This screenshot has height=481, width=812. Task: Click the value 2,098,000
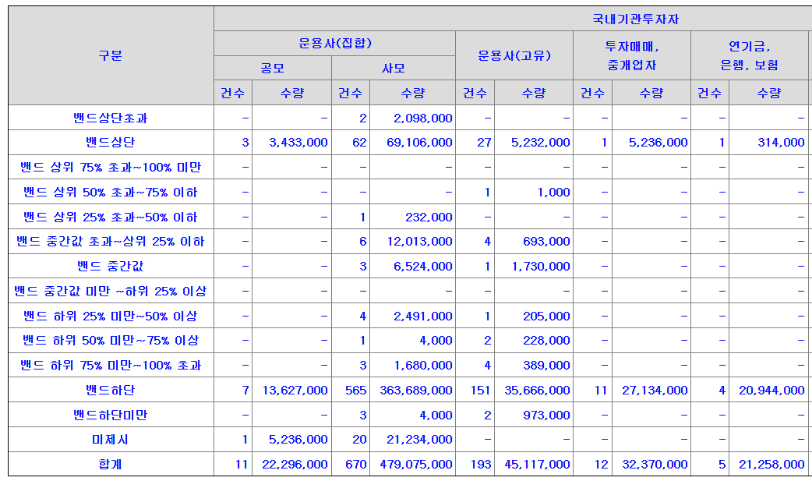coord(423,118)
